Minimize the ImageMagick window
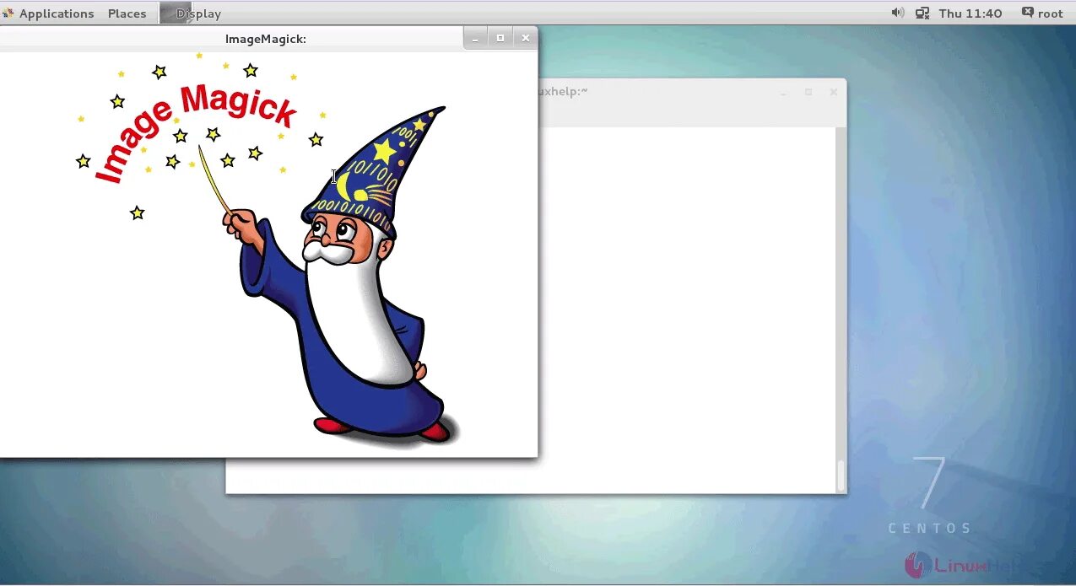1076x586 pixels. [476, 38]
